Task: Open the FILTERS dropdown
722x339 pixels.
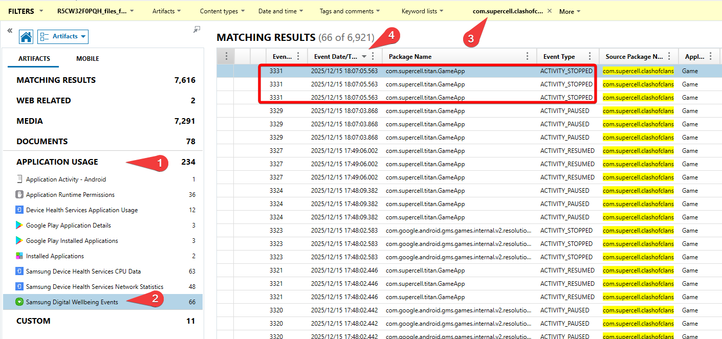Action: tap(26, 11)
